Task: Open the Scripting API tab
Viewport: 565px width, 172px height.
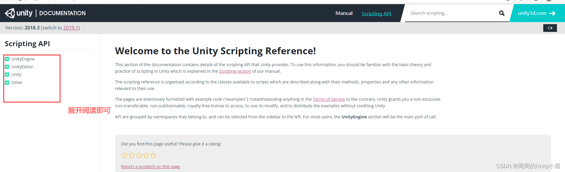Action: [376, 13]
